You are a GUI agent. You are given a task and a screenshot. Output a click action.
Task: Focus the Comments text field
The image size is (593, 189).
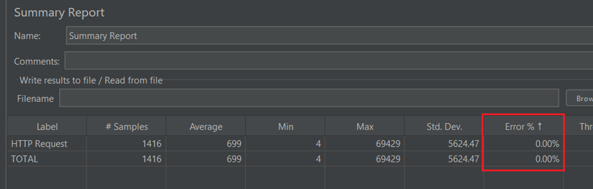[x=329, y=61]
